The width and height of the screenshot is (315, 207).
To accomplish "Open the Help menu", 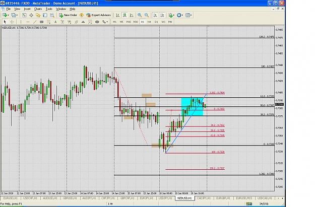I will point(72,9).
